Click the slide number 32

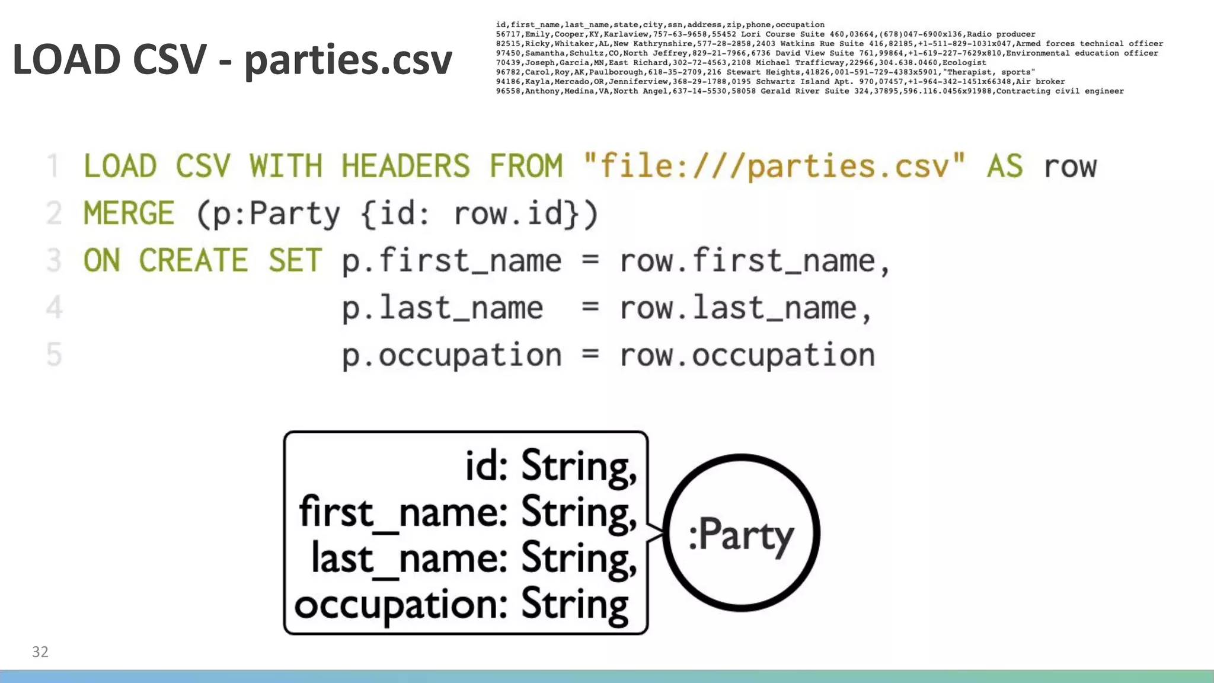pyautogui.click(x=40, y=652)
